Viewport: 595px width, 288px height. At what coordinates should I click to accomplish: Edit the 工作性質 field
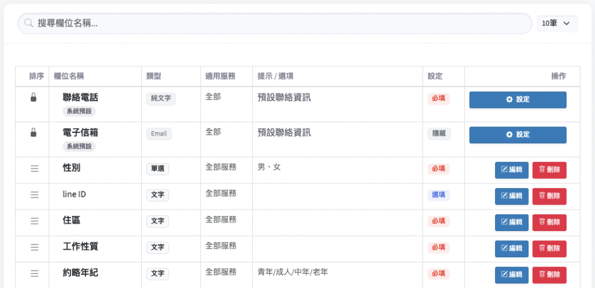click(x=511, y=248)
